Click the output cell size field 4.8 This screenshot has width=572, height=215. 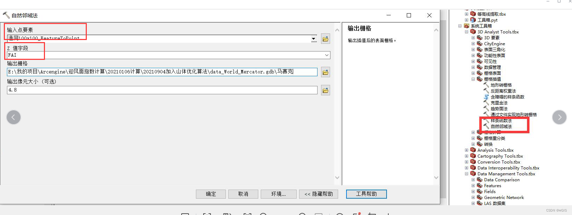click(162, 90)
